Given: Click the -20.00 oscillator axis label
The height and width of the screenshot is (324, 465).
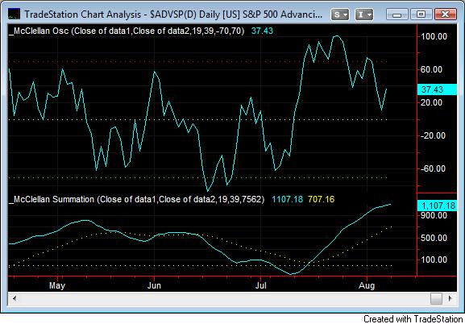Looking at the screenshot, I should (434, 135).
